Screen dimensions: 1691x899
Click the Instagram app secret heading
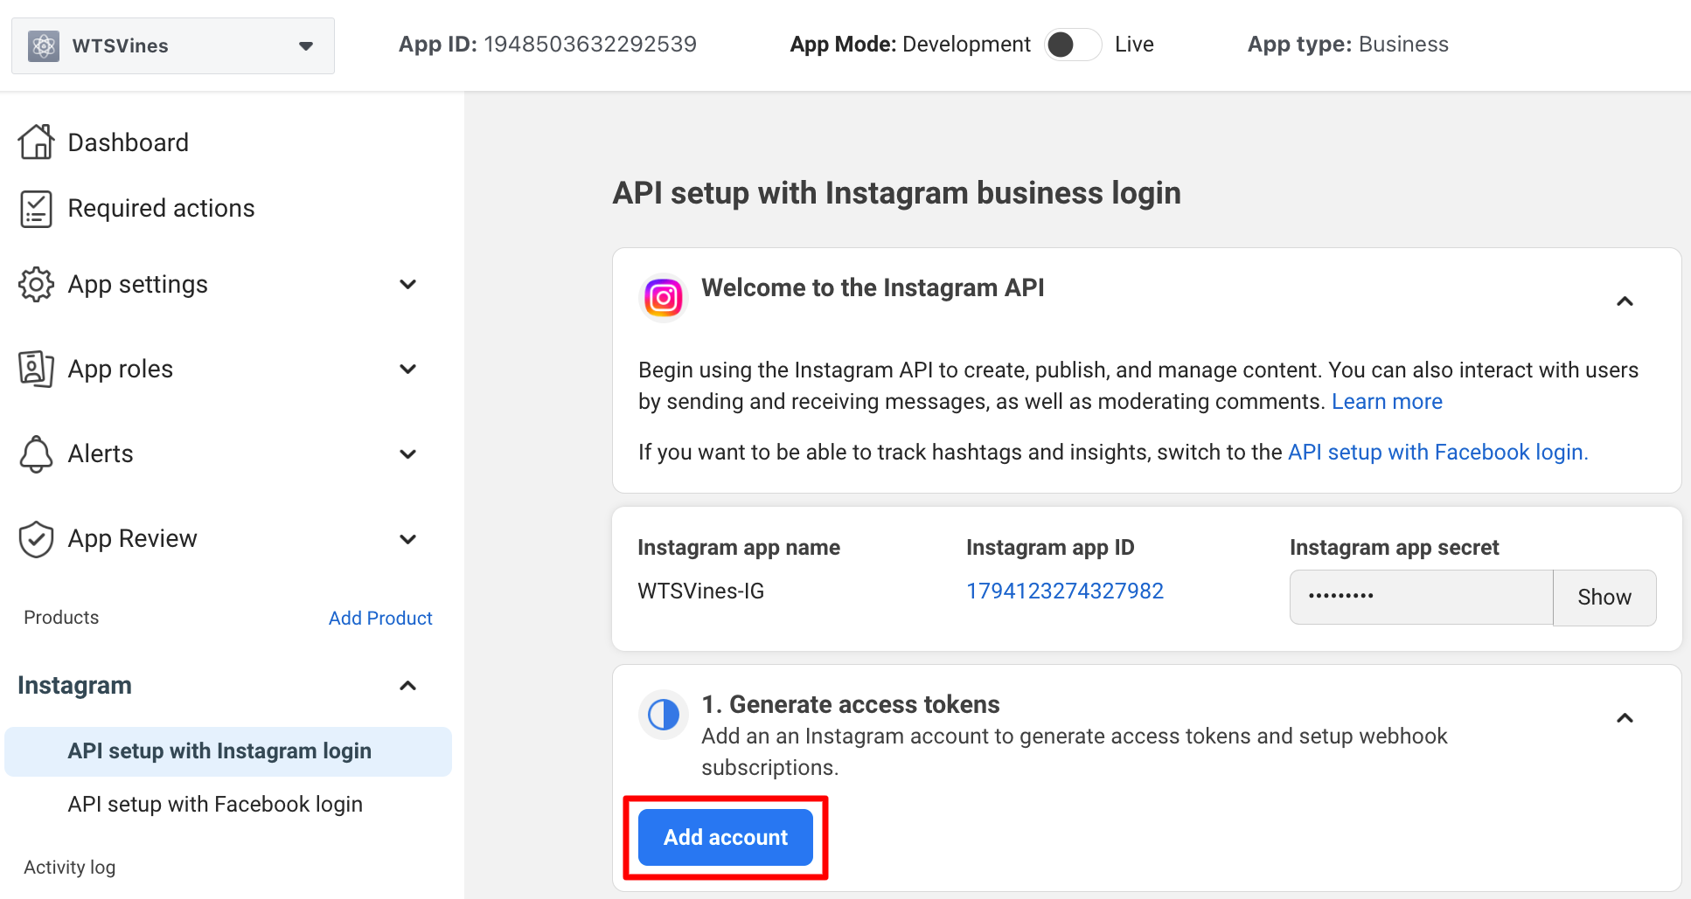pos(1395,548)
